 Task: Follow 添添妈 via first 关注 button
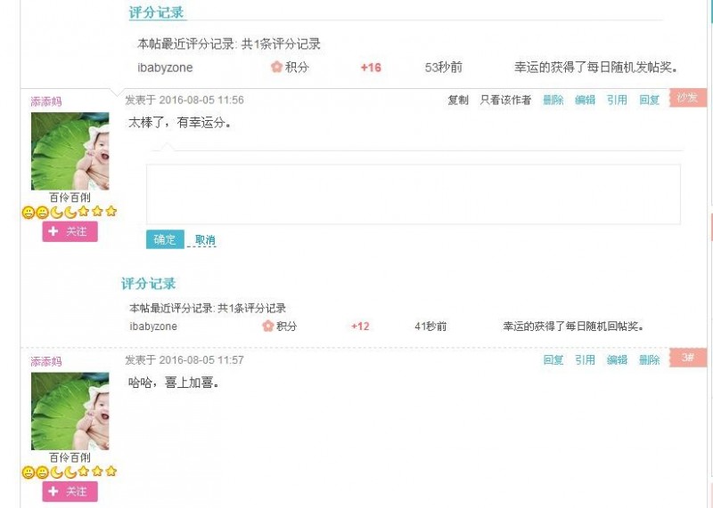point(70,231)
